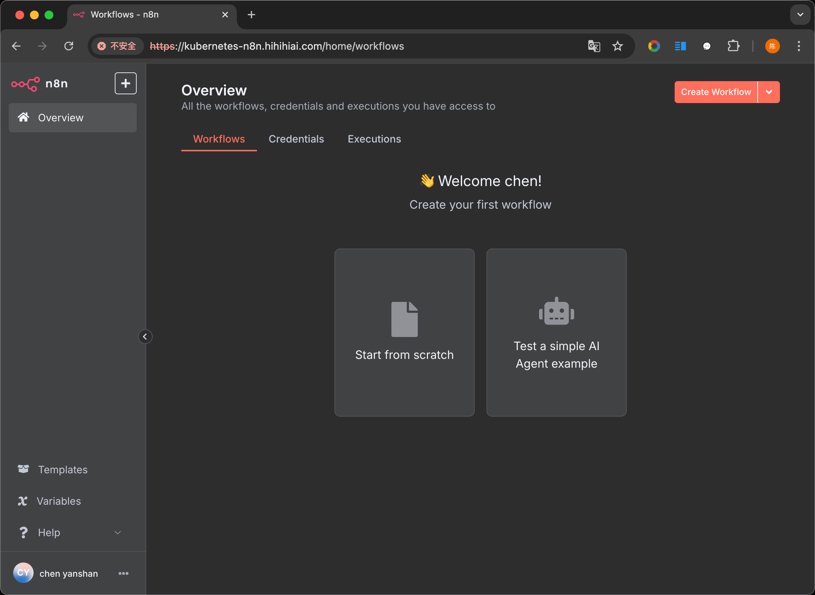Click the Overview page heading
This screenshot has width=815, height=595.
pyautogui.click(x=214, y=90)
